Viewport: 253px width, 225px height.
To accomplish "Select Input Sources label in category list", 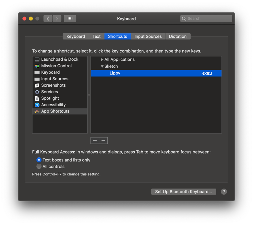I will [x=55, y=79].
